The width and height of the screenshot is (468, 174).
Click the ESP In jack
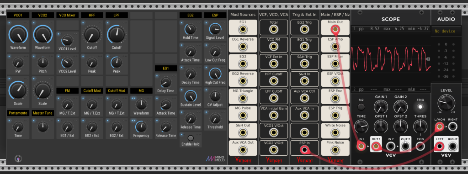point(304,150)
